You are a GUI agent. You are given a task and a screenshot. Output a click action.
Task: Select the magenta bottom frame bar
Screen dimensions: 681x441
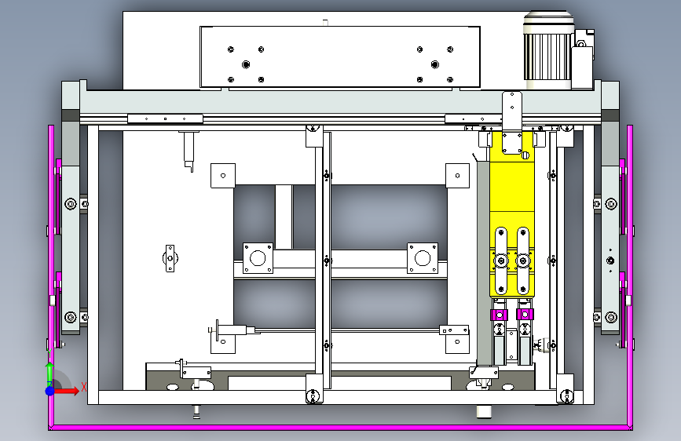pyautogui.click(x=341, y=428)
